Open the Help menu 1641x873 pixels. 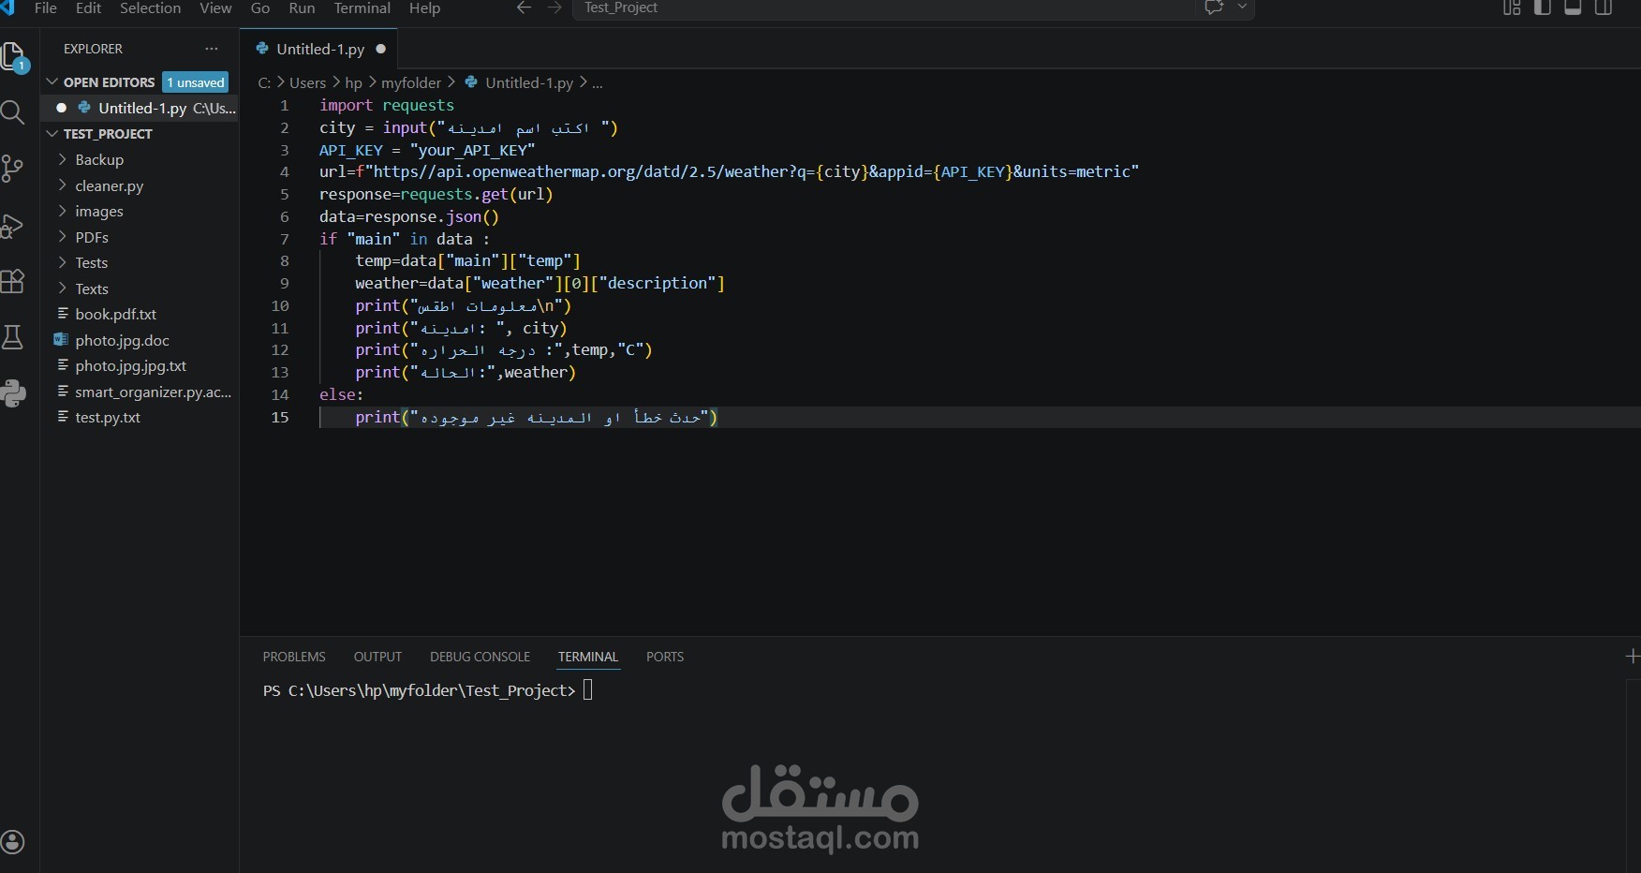(424, 7)
